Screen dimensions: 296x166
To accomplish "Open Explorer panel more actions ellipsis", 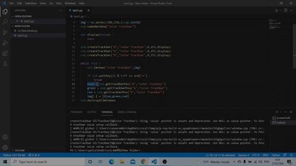I will click(61, 10).
